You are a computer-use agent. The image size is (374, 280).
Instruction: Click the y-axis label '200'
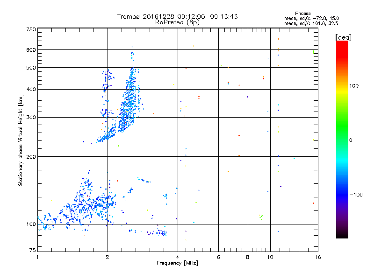tap(31, 157)
